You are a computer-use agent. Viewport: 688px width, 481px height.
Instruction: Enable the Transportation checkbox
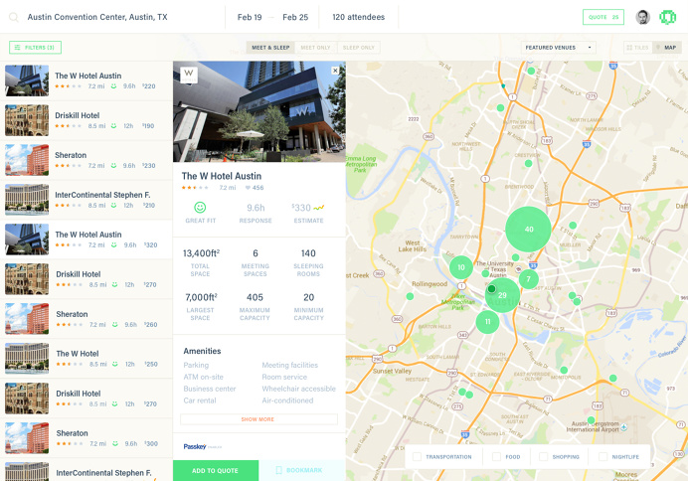(x=418, y=456)
